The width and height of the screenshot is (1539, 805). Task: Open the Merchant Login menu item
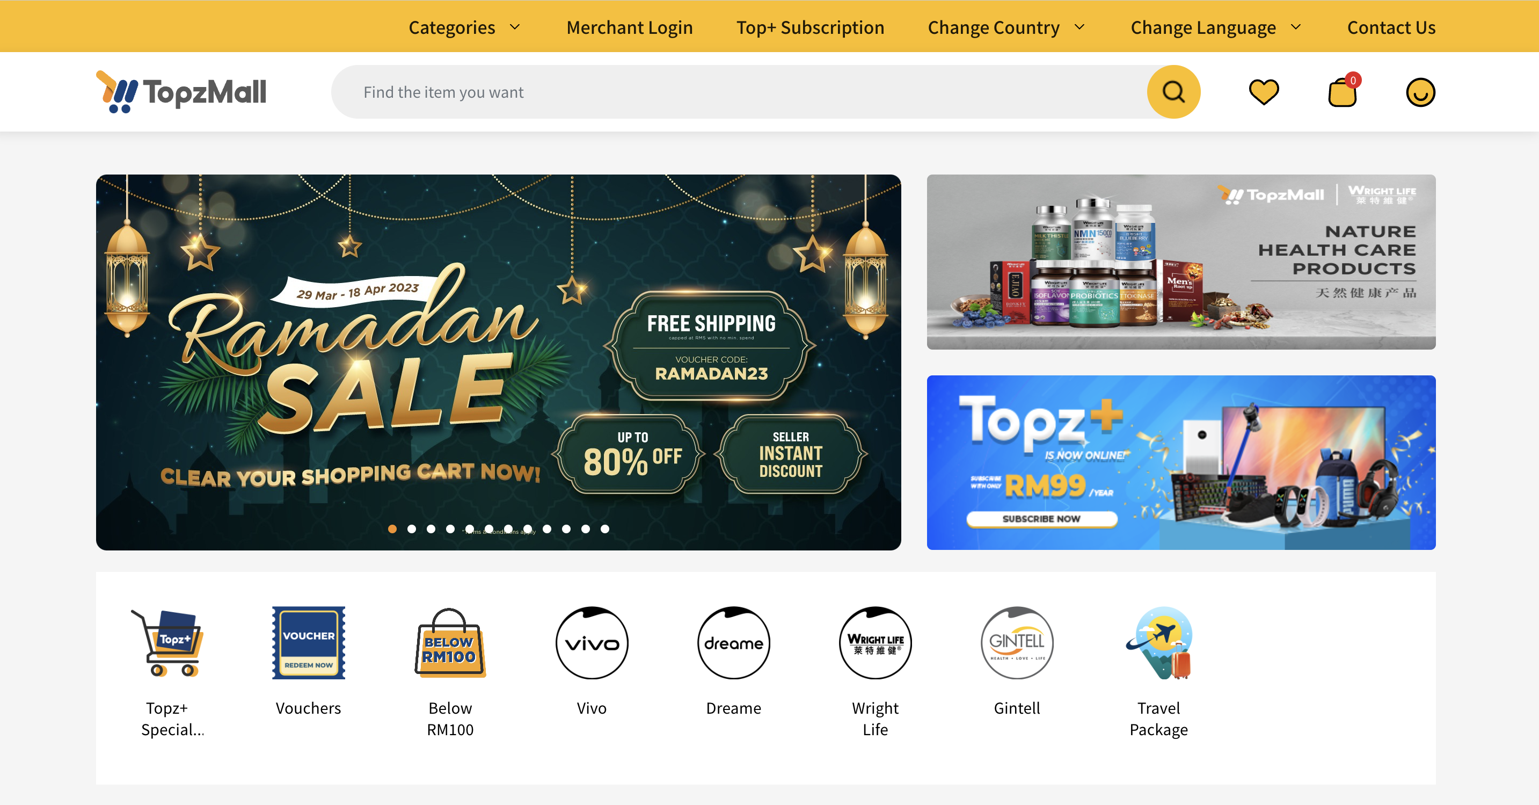tap(629, 27)
